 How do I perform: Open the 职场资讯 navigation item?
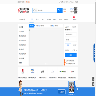pyautogui.click(x=55, y=19)
